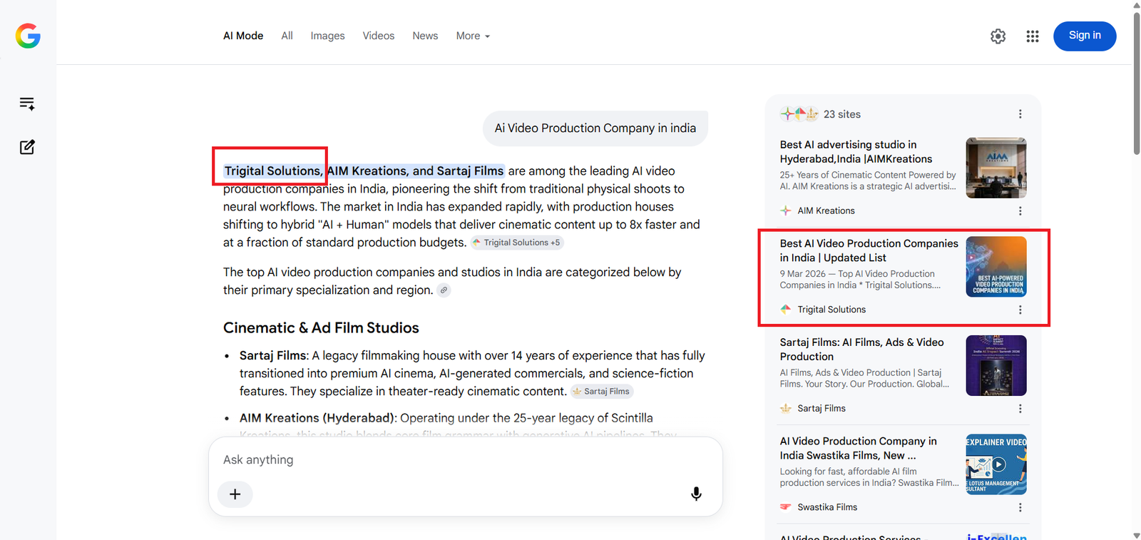Open the settings gear icon
The image size is (1141, 540).
click(x=998, y=36)
